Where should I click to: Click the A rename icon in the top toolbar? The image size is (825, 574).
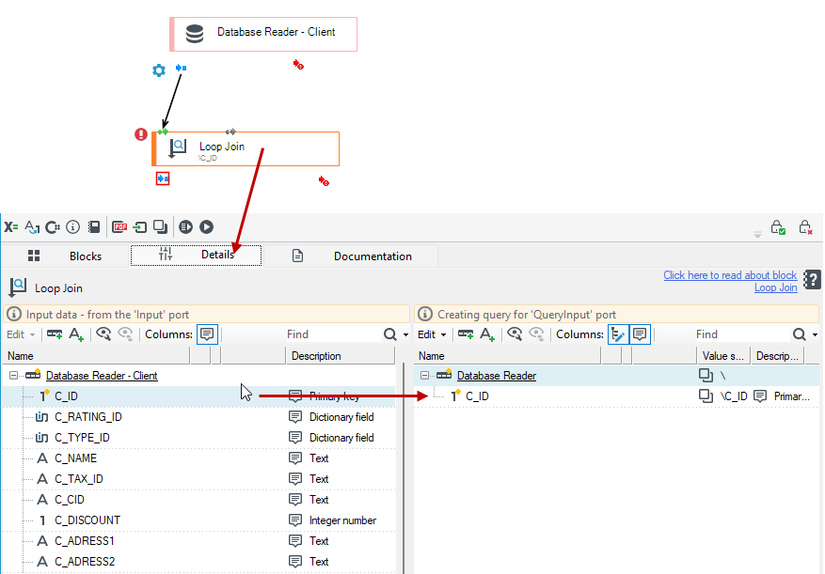pyautogui.click(x=32, y=227)
